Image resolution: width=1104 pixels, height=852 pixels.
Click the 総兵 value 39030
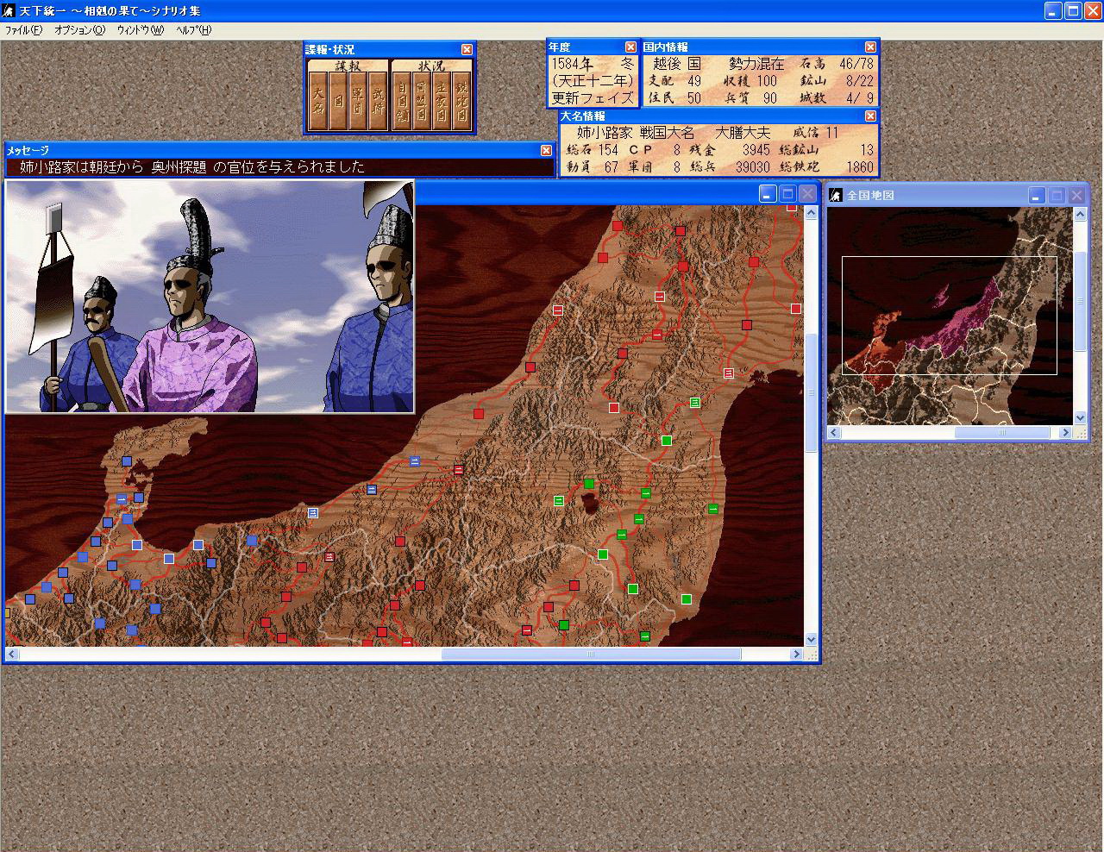(x=752, y=167)
